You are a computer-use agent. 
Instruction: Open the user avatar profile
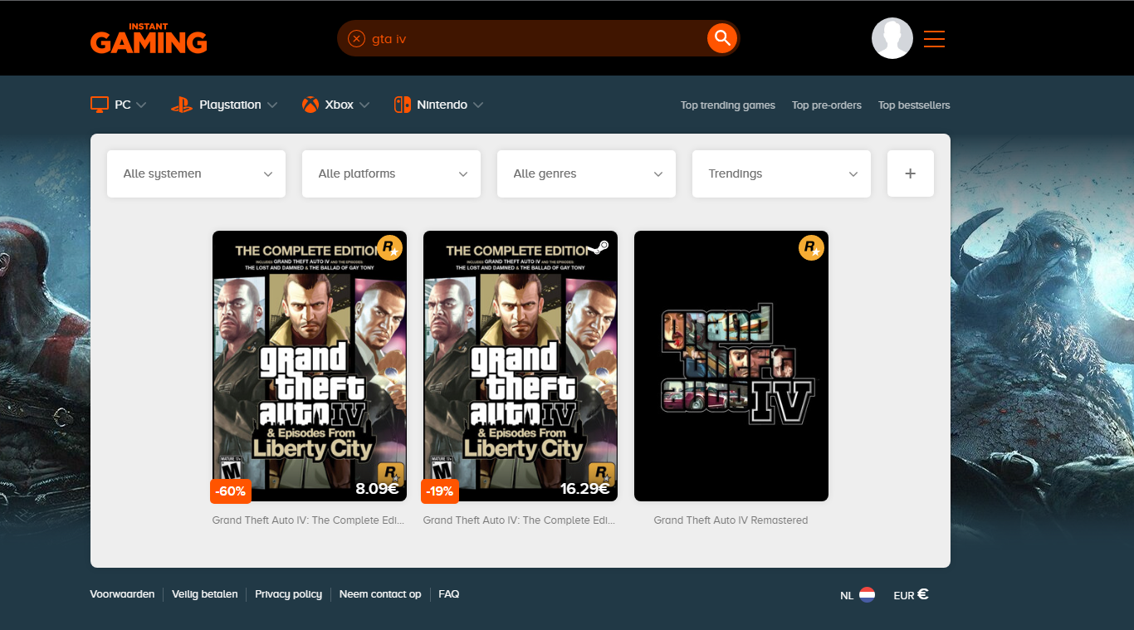(x=892, y=38)
